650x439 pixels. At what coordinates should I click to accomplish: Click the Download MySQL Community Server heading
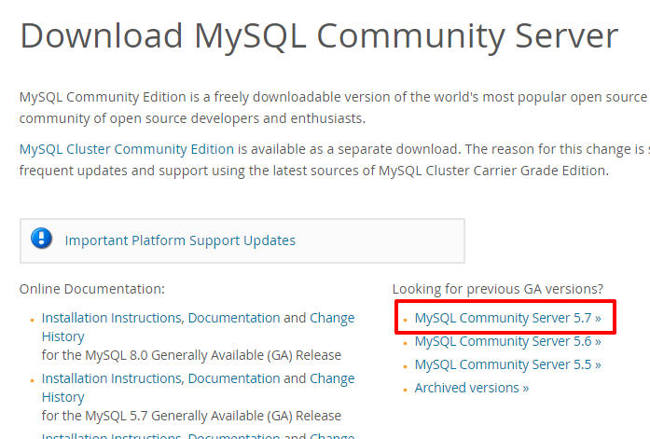319,36
